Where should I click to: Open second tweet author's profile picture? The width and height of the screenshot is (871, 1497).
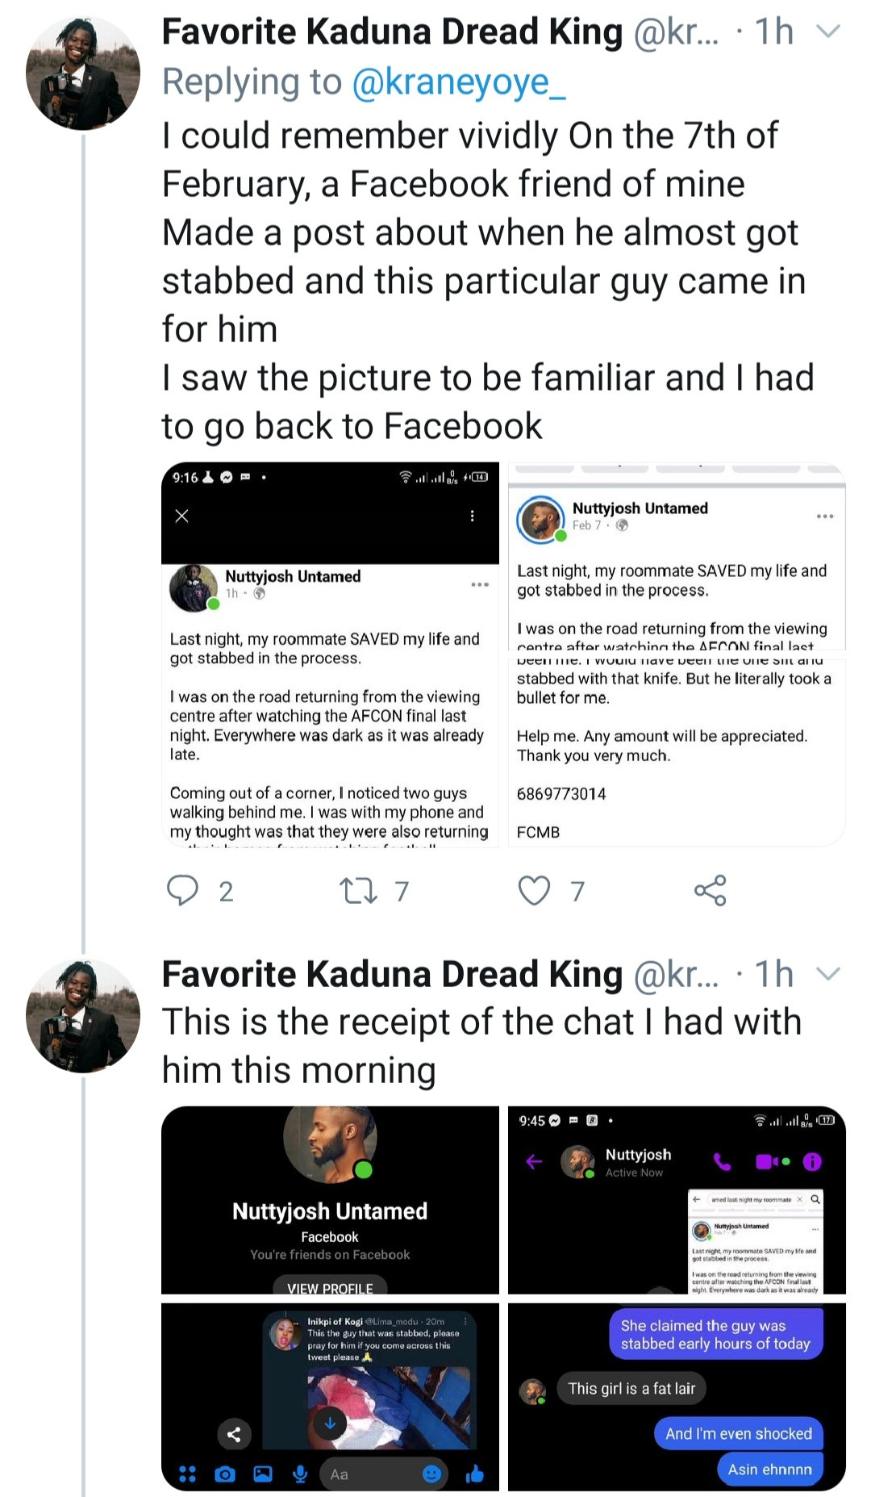(83, 1016)
